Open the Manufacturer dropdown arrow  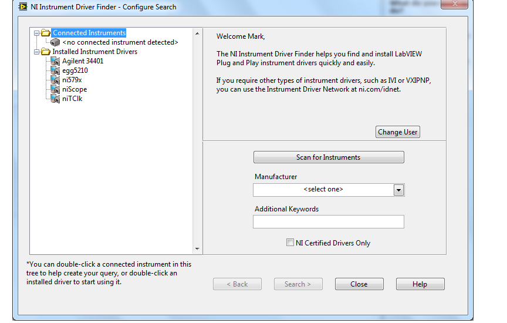click(398, 190)
